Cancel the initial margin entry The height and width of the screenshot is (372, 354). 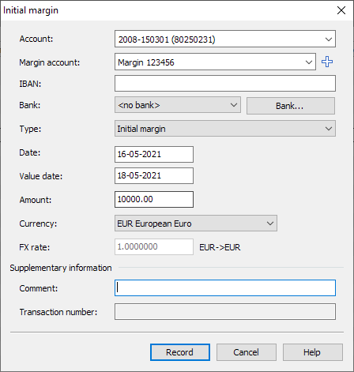click(247, 352)
